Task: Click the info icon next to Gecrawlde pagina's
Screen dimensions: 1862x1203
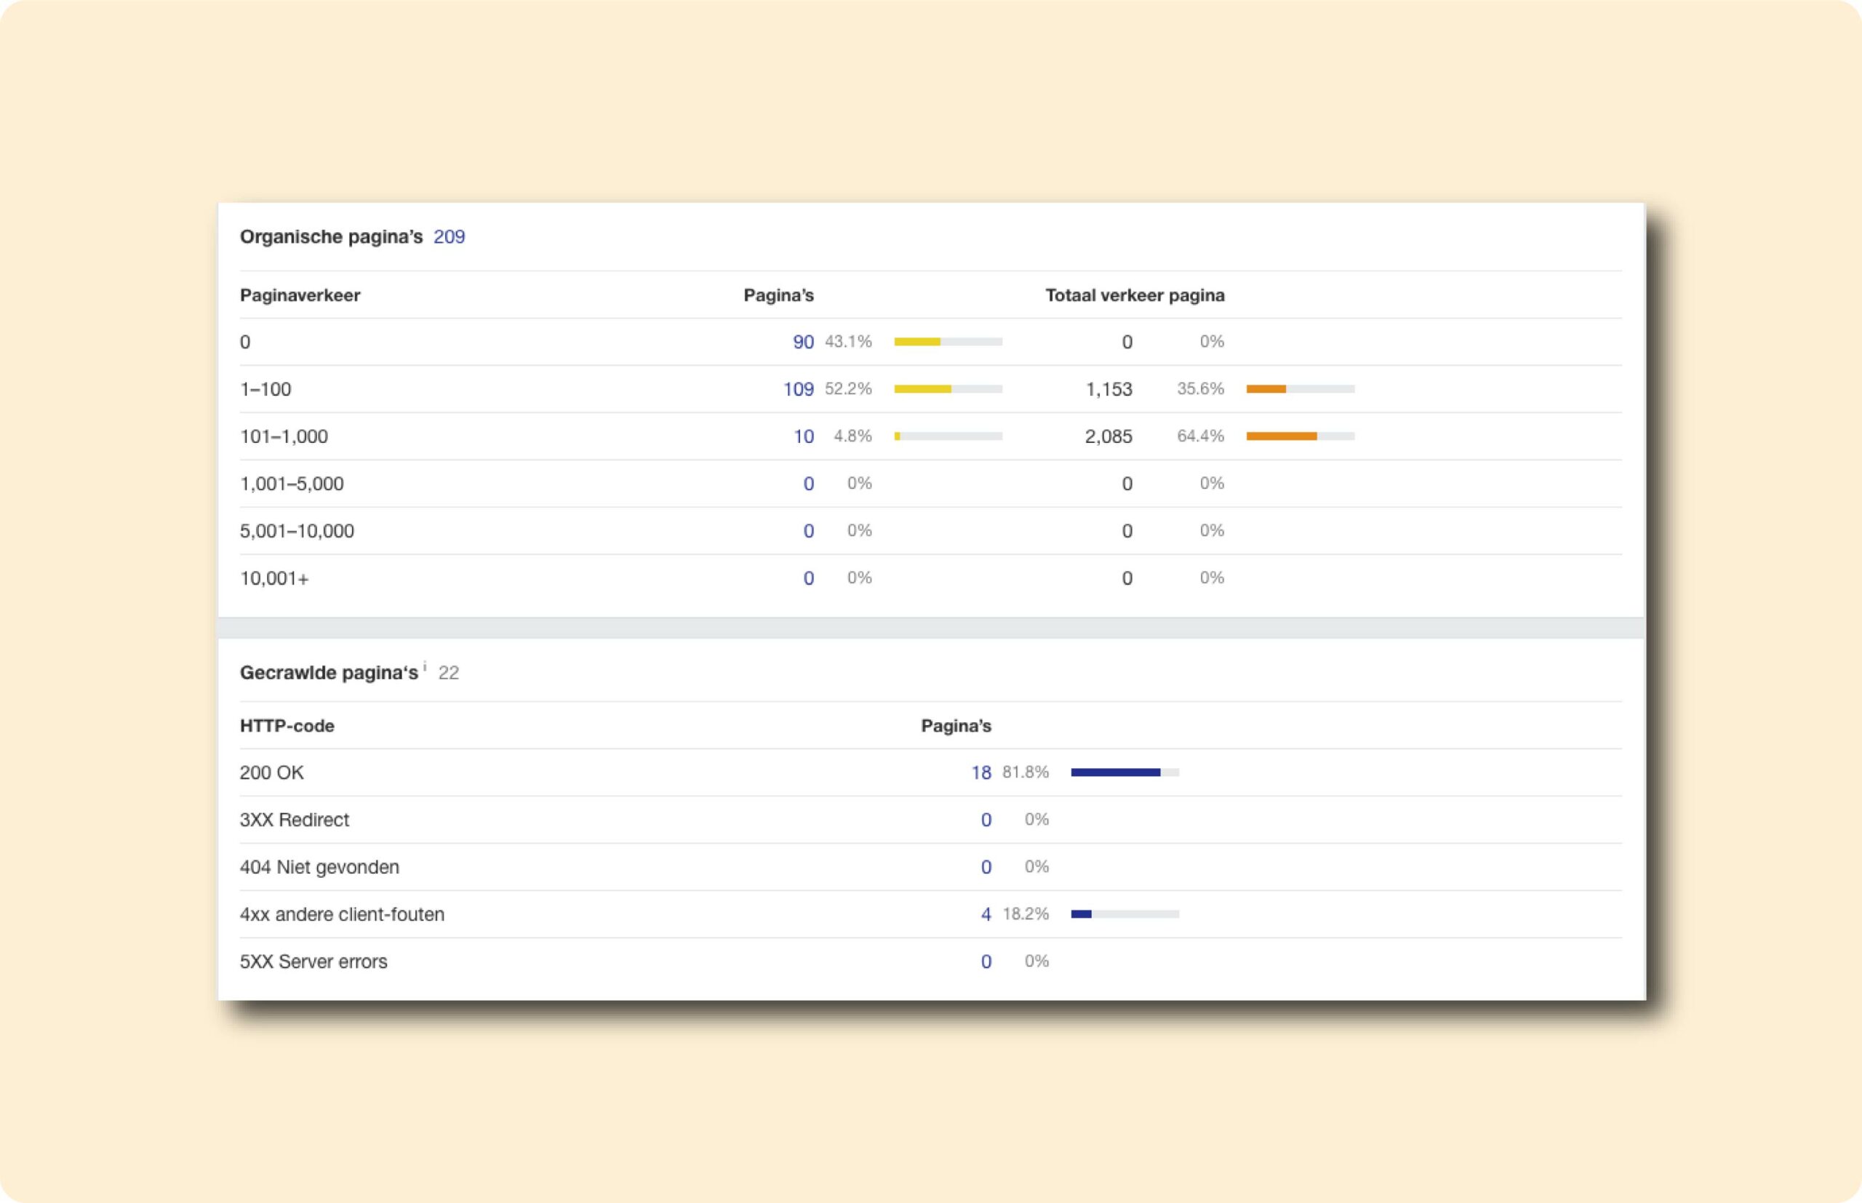Action: tap(425, 666)
